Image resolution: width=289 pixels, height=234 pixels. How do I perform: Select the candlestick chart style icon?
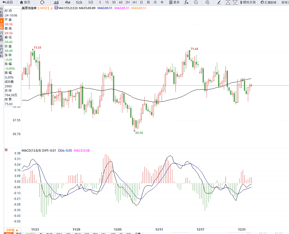coord(68,2)
